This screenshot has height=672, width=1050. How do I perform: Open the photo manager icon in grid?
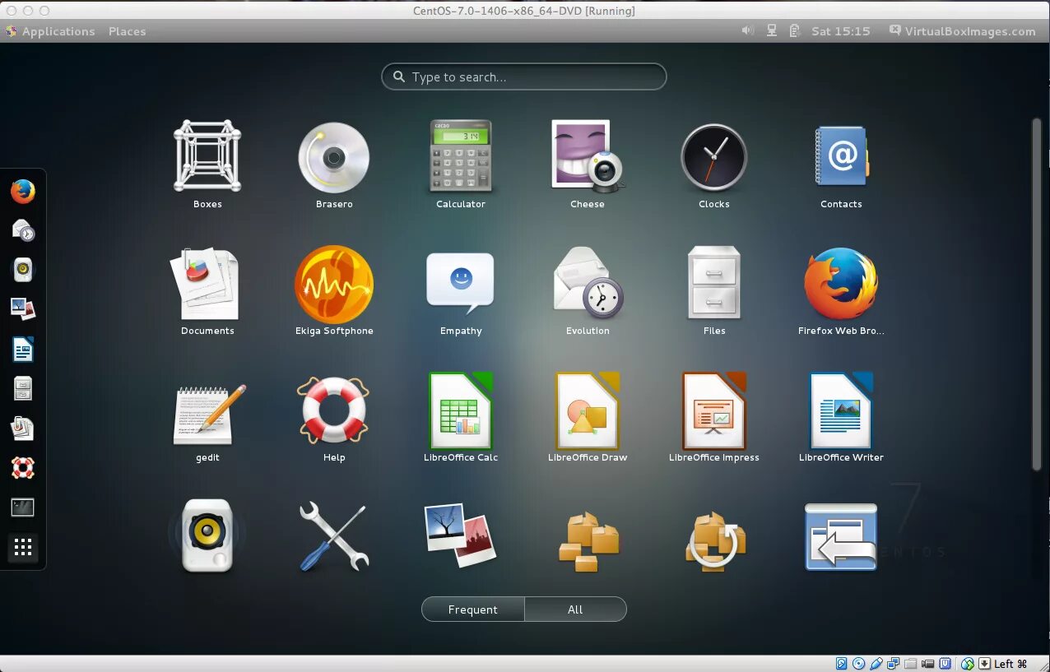(461, 535)
